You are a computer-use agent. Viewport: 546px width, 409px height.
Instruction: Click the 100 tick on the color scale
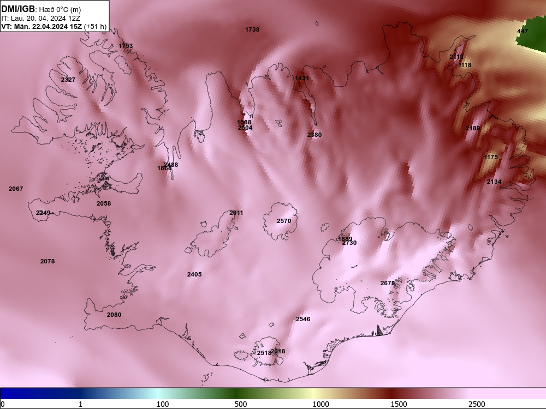pos(163,404)
